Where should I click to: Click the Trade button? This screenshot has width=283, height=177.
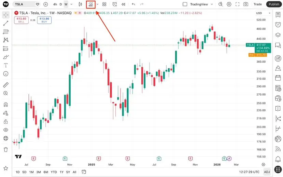click(x=257, y=4)
